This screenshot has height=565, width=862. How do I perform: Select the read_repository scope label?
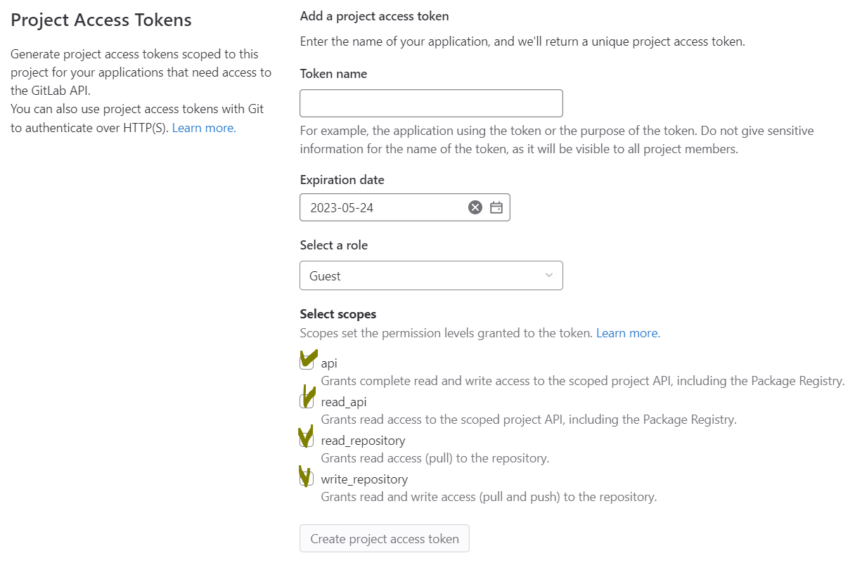tap(363, 441)
